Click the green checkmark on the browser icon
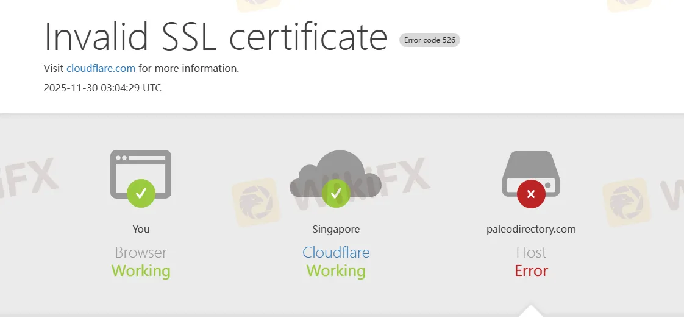684x318 pixels. coord(141,193)
